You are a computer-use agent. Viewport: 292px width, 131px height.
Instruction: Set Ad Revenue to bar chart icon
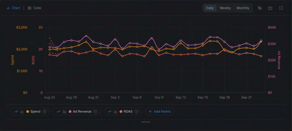(65, 112)
